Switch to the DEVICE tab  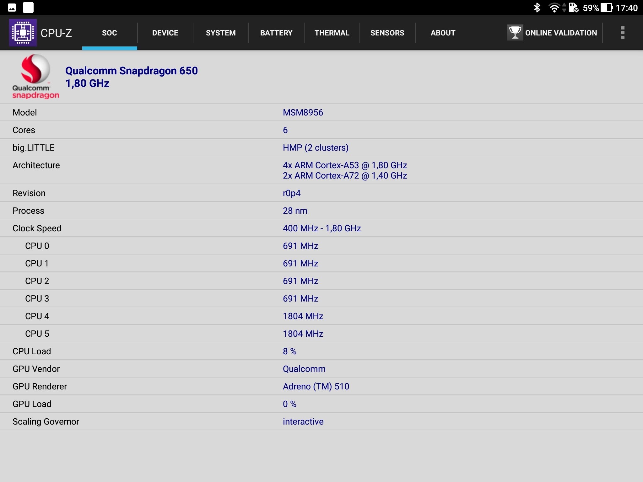coord(165,33)
